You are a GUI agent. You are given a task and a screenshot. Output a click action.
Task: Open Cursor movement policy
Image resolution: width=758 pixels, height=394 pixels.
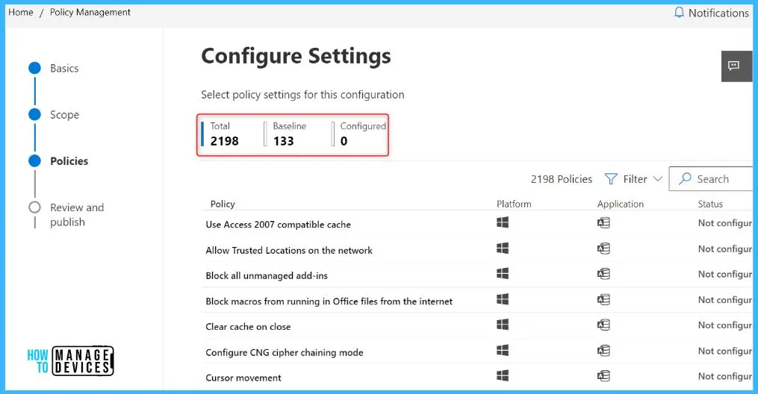[243, 378]
